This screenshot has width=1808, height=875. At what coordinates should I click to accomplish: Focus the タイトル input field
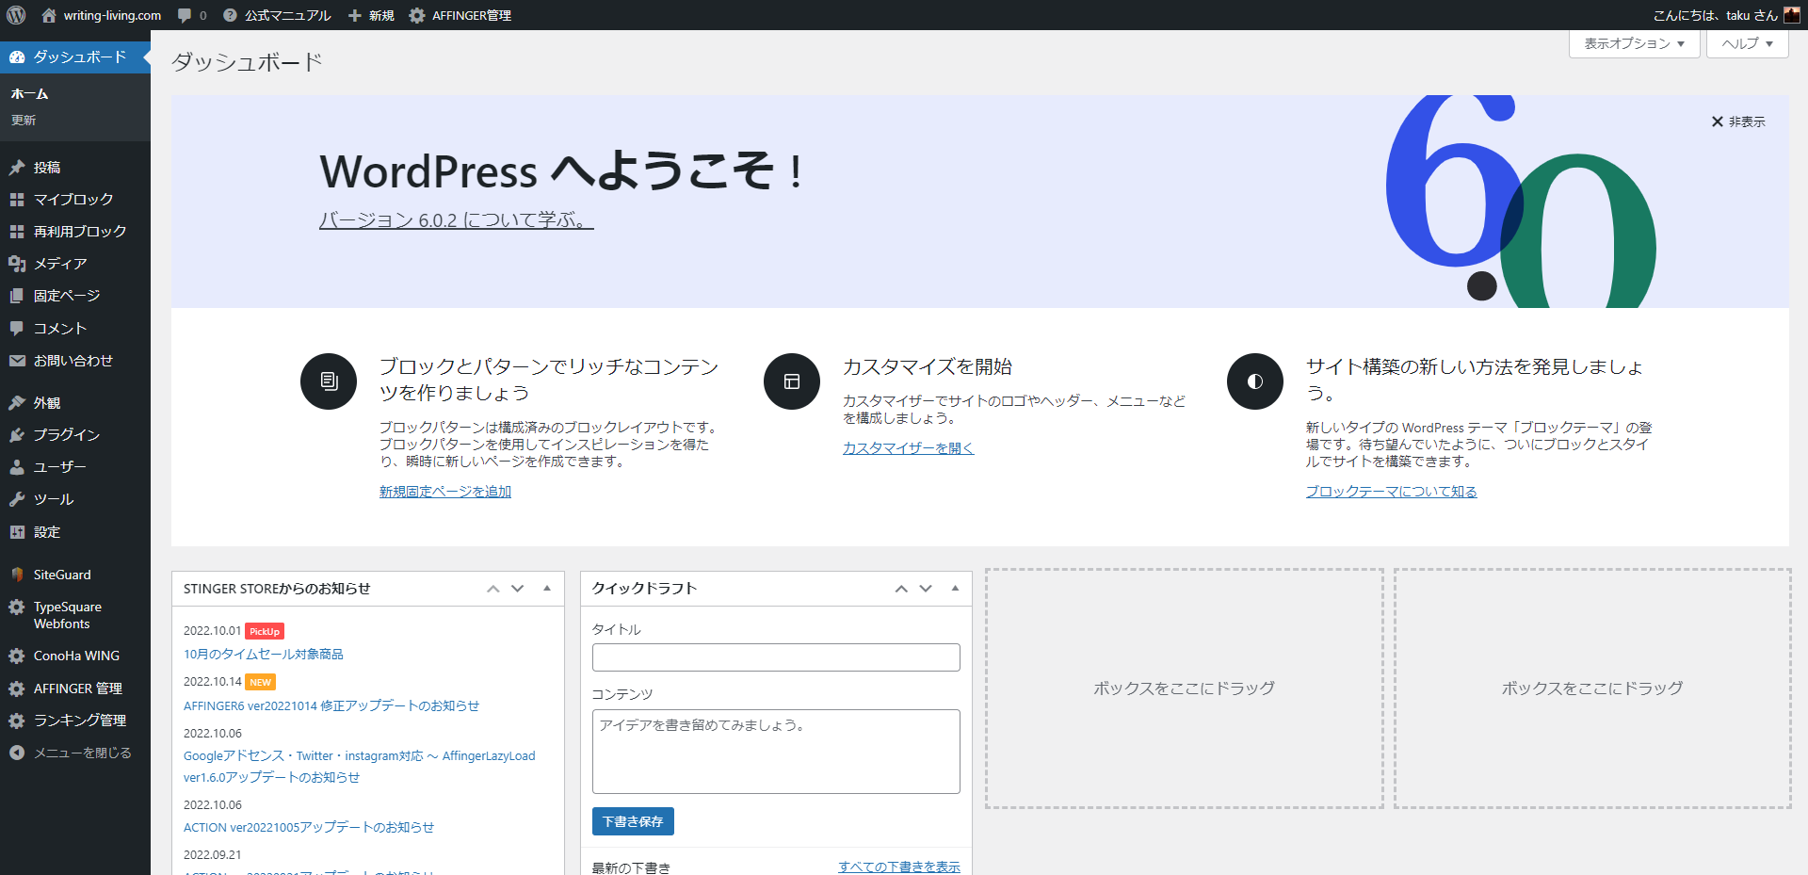(x=776, y=657)
